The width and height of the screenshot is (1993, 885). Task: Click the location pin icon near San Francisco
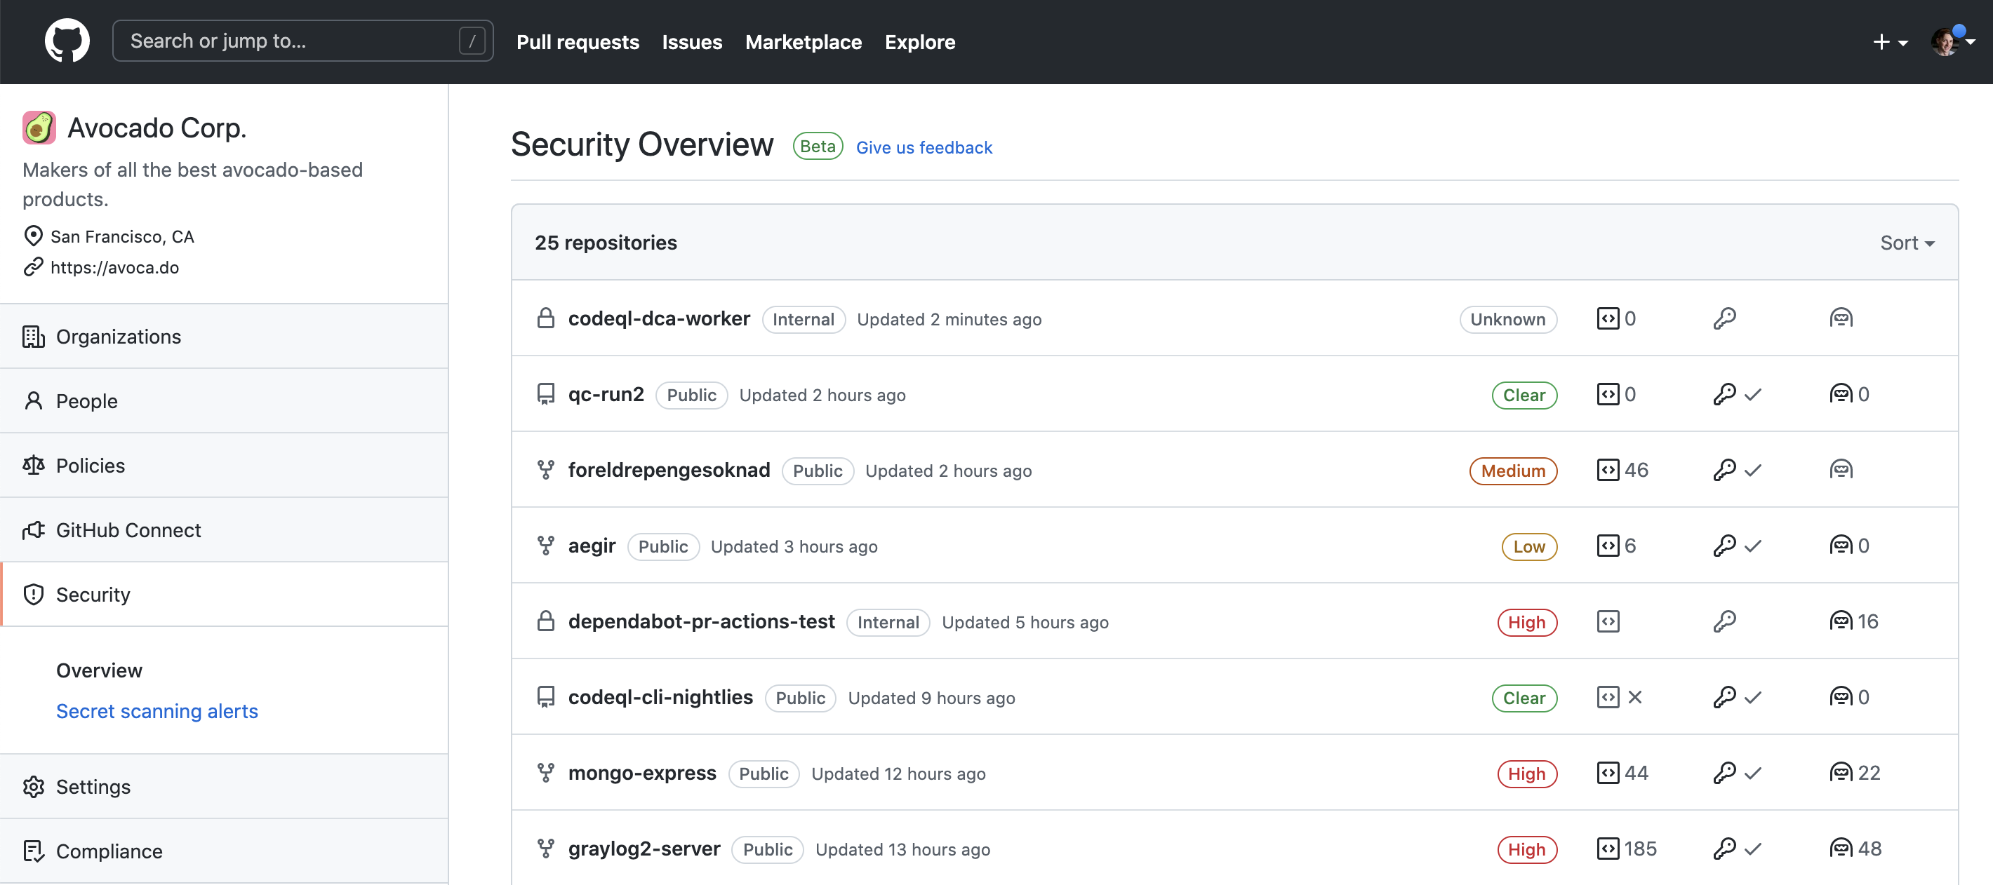coord(33,236)
